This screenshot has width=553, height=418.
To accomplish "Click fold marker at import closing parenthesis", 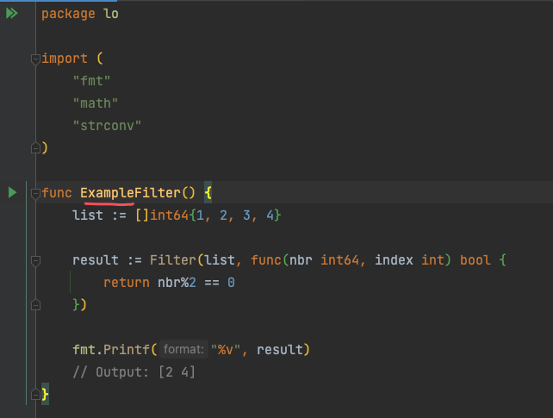I will point(35,148).
